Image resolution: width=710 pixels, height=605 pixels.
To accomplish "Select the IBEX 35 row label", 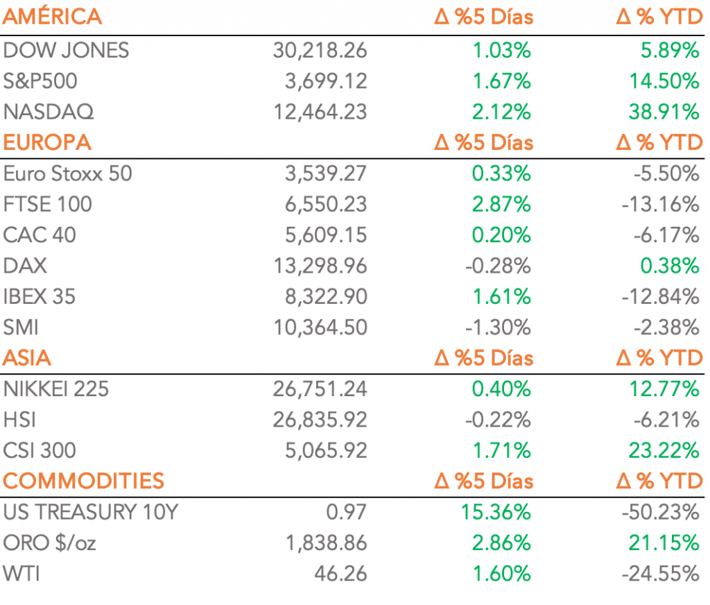I will click(x=40, y=297).
